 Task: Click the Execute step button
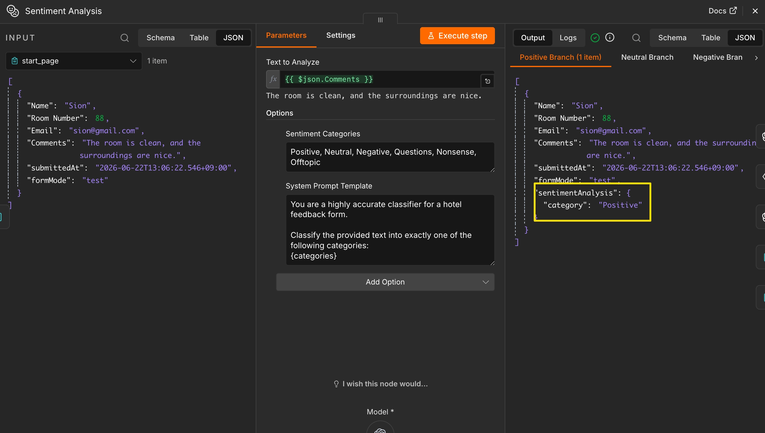pos(457,36)
